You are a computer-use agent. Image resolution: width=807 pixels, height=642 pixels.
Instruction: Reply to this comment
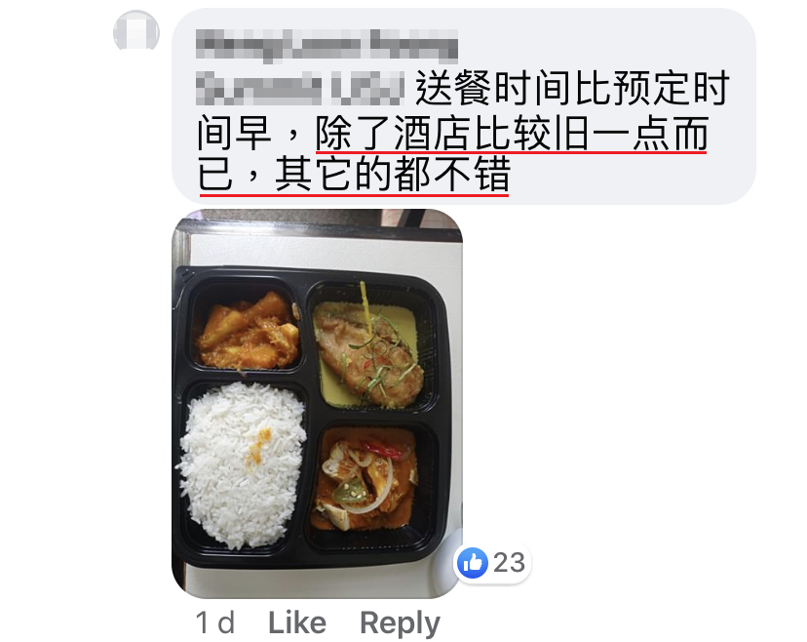pos(400,623)
